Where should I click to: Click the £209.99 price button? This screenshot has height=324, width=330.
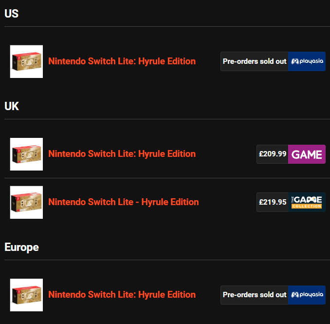click(x=273, y=154)
